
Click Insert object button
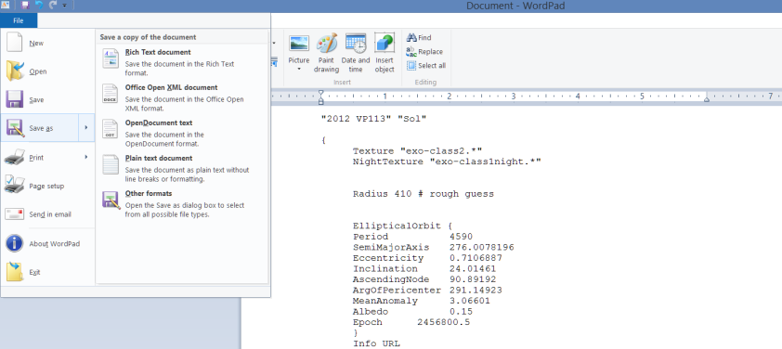point(384,53)
